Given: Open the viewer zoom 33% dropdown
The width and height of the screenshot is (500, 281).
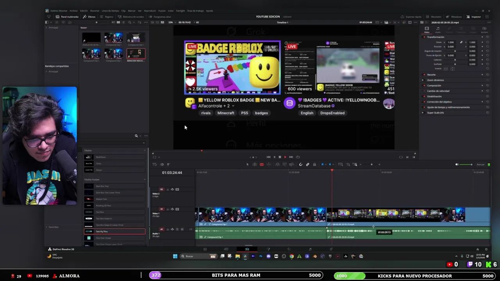Looking at the screenshot, I should coord(172,22).
